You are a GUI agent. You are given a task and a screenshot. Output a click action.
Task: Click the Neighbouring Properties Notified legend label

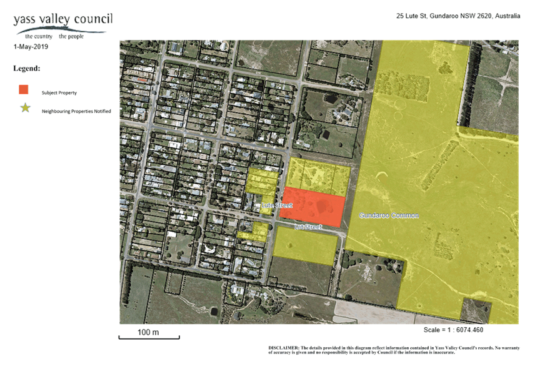pos(76,111)
